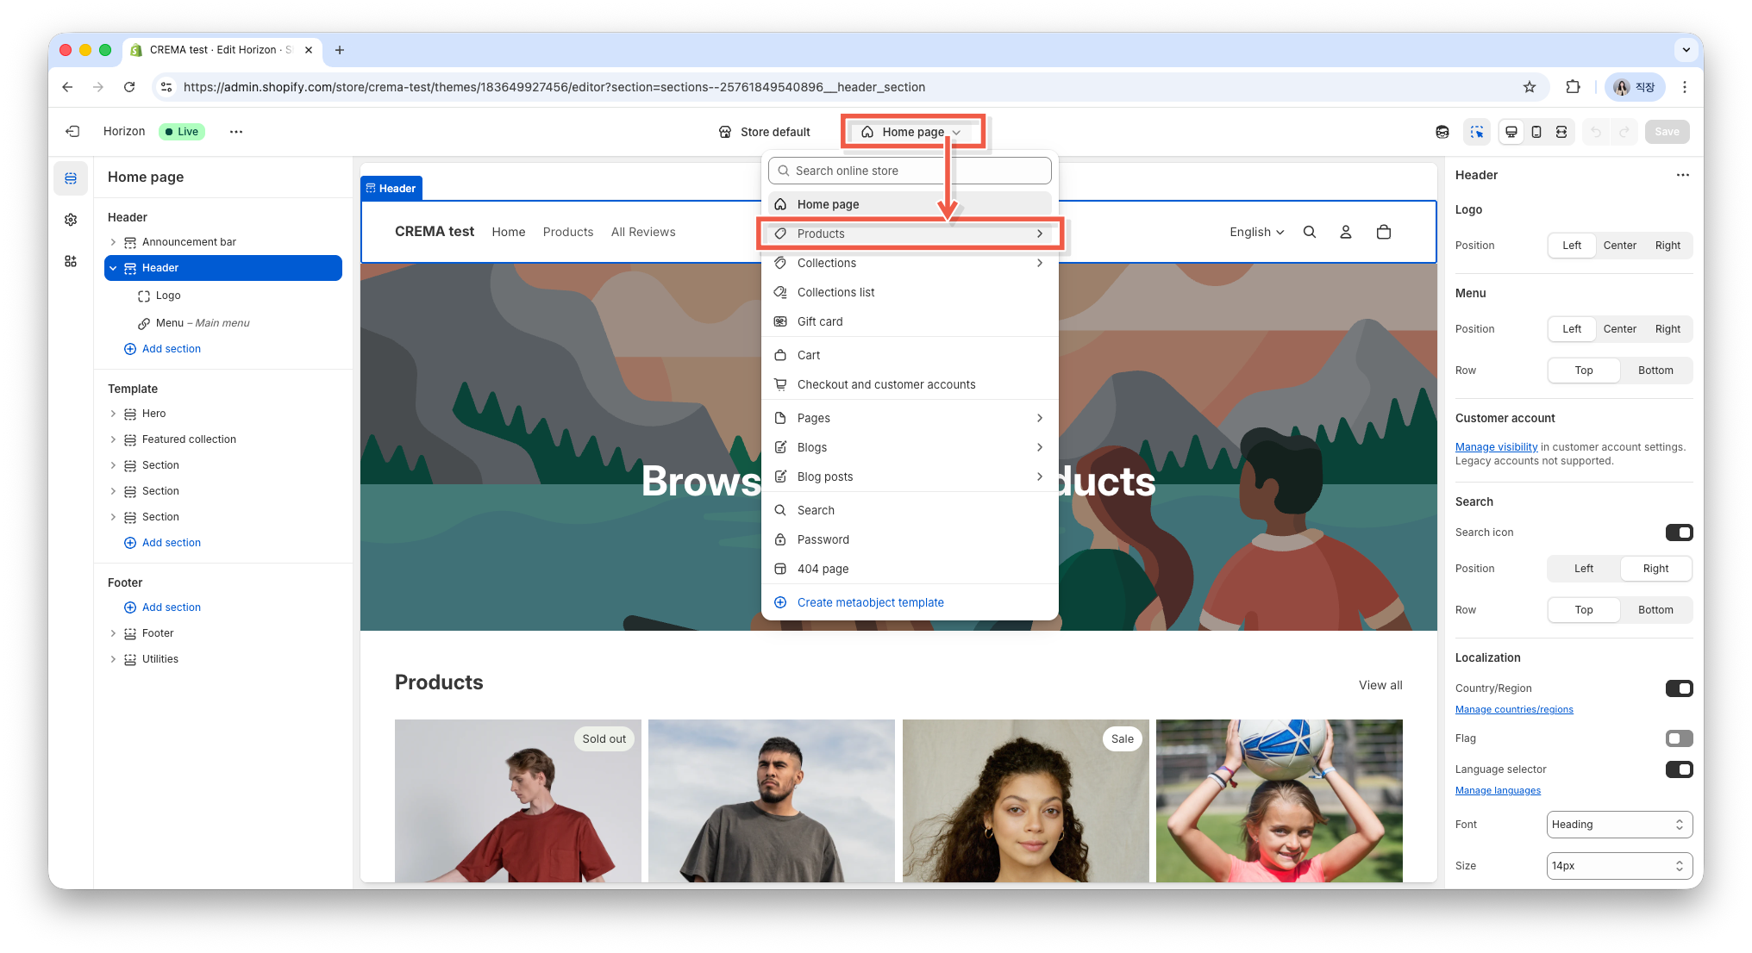The height and width of the screenshot is (953, 1752).
Task: Exit the theme editor via top-left icon
Action: tap(72, 131)
